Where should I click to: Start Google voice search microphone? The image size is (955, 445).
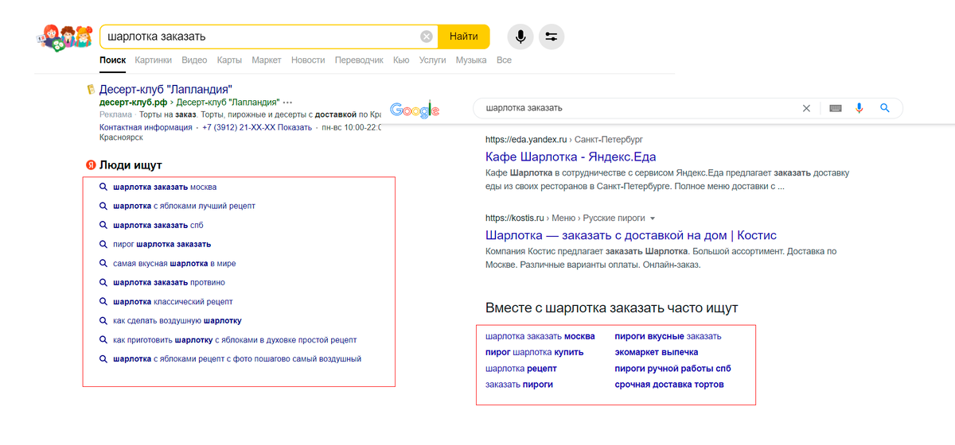(859, 108)
